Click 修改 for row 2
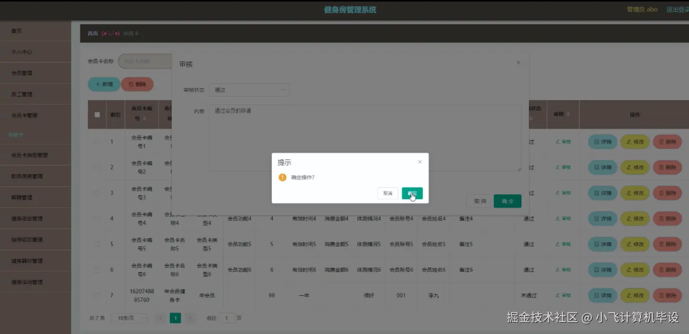This screenshot has width=689, height=334. tap(635, 167)
